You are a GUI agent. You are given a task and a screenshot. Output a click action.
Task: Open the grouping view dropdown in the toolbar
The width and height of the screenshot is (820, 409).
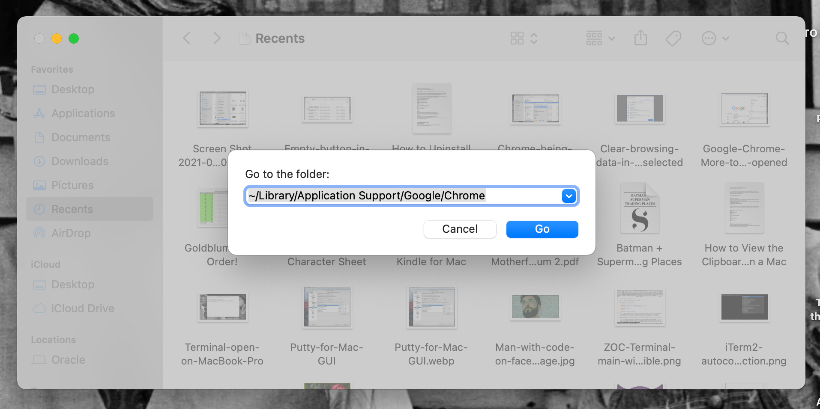(x=599, y=38)
